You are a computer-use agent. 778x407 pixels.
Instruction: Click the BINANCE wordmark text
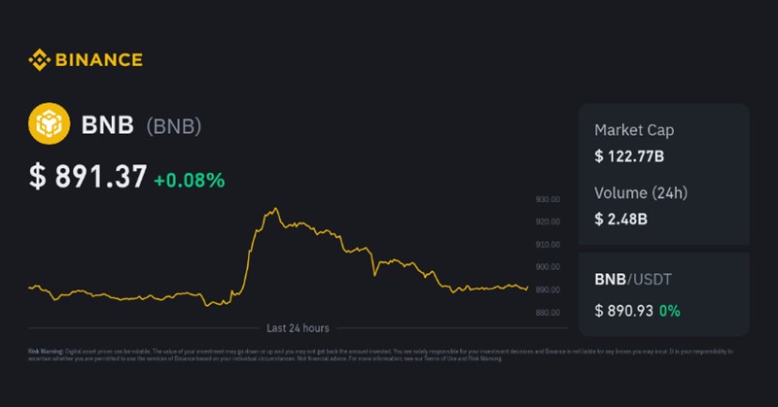[x=98, y=61]
